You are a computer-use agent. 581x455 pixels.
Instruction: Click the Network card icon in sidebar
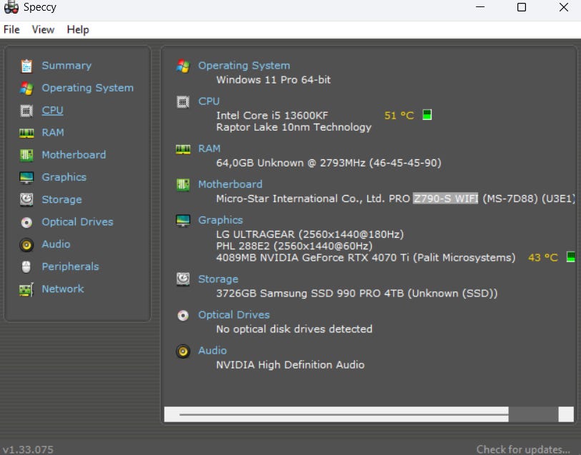coord(26,289)
